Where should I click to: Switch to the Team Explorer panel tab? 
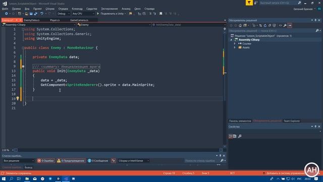(x=292, y=121)
